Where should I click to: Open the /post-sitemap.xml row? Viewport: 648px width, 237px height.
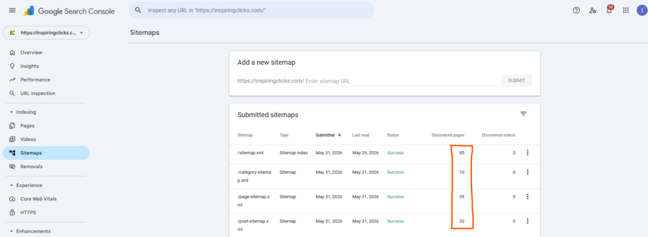(x=384, y=225)
